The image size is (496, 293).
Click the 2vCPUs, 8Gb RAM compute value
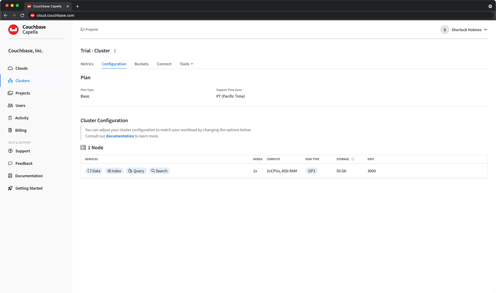point(282,171)
